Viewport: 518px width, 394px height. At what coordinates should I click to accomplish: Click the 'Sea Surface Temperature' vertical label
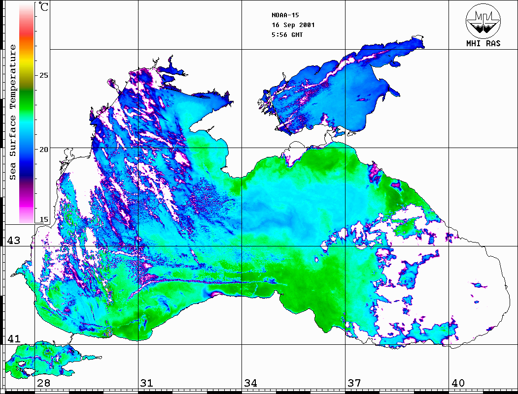12,112
